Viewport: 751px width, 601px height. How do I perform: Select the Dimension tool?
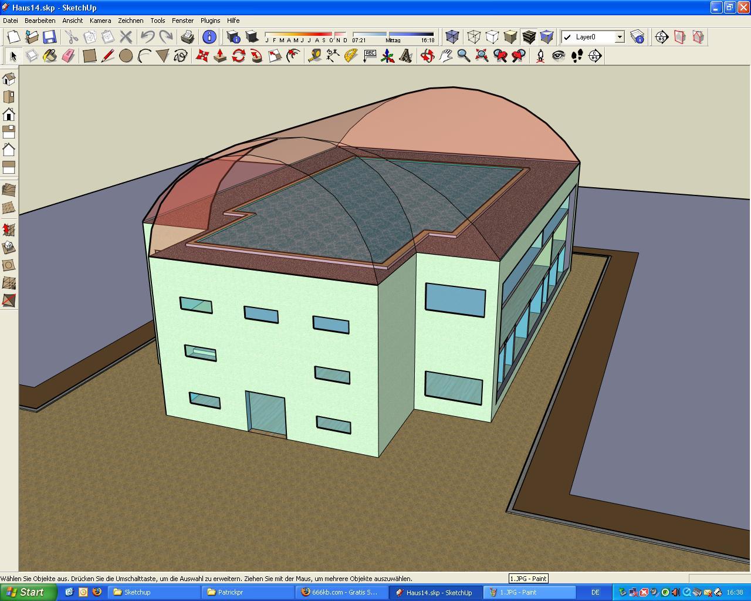click(x=333, y=56)
